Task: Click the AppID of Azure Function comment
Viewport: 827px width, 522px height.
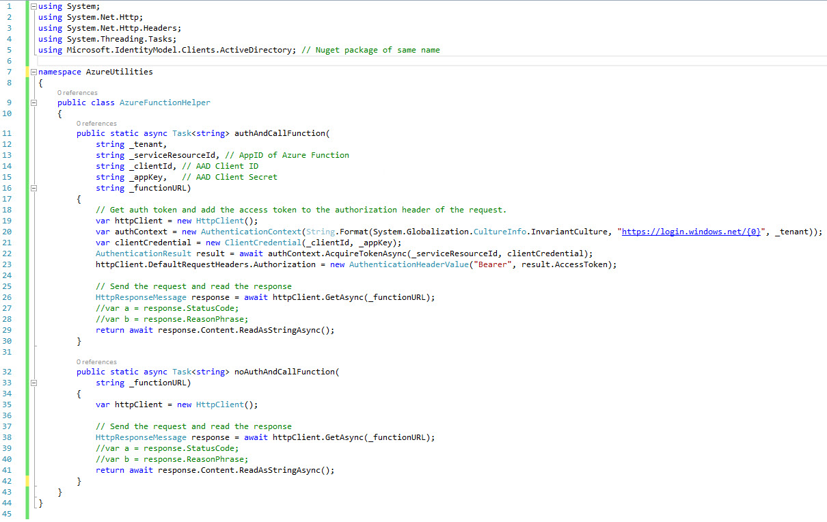Action: [287, 155]
